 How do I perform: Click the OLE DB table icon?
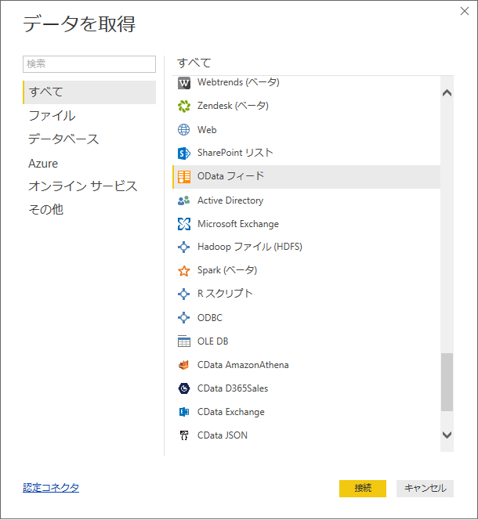(x=184, y=341)
